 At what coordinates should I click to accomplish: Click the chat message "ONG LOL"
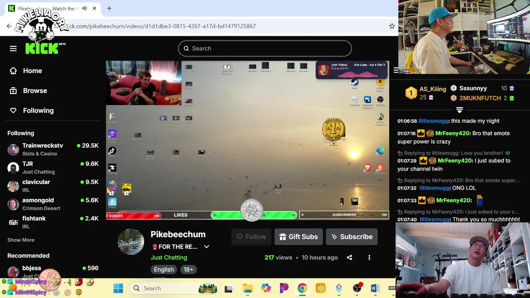click(464, 188)
